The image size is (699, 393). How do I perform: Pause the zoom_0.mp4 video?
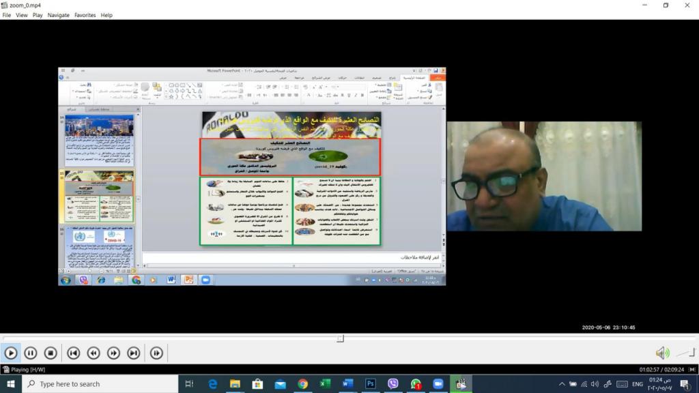31,353
